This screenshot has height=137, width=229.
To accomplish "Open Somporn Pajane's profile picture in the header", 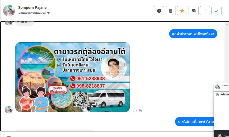I will [9, 11].
